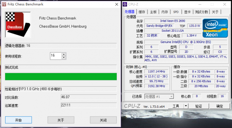Screen dimensions: 232x128
Task: Click the processor name Intel Xeon E5 2690
Action: pos(173,21)
